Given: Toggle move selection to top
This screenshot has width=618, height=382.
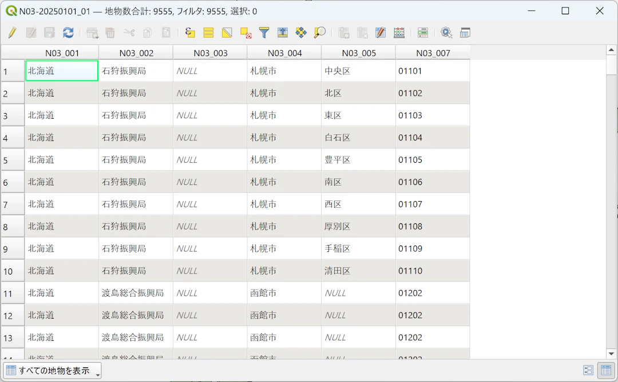Looking at the screenshot, I should (283, 33).
